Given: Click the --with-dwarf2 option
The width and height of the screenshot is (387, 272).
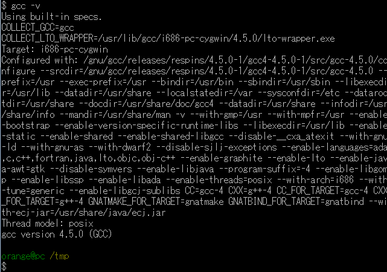Looking at the screenshot, I should click(x=120, y=147).
